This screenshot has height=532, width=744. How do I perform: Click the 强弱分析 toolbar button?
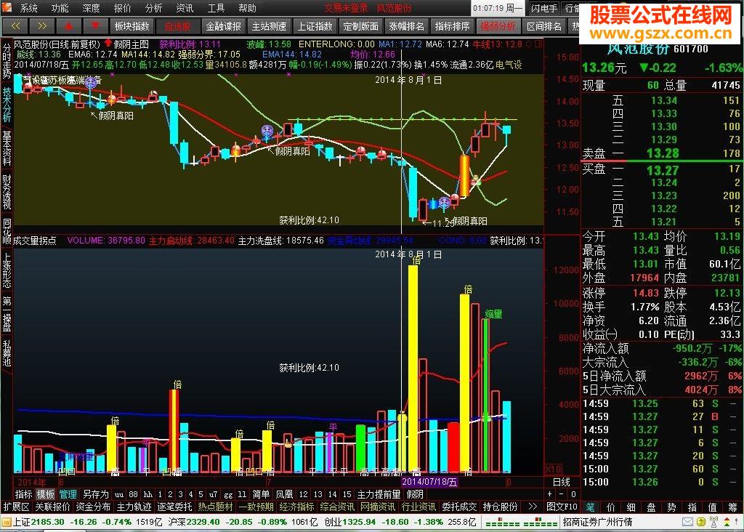498,26
